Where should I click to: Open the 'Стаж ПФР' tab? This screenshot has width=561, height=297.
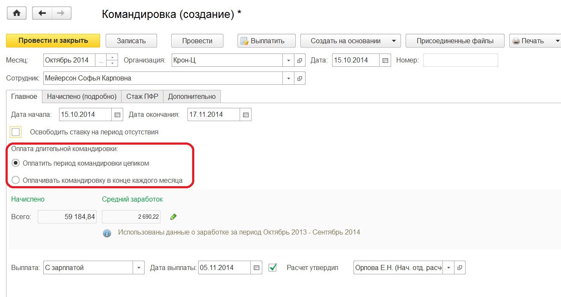coord(142,97)
